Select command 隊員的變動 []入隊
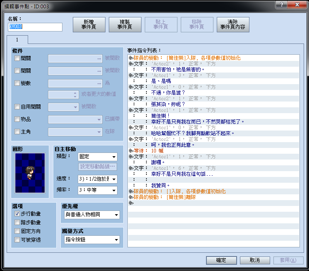The height and width of the screenshot is (271, 309). coord(213,191)
